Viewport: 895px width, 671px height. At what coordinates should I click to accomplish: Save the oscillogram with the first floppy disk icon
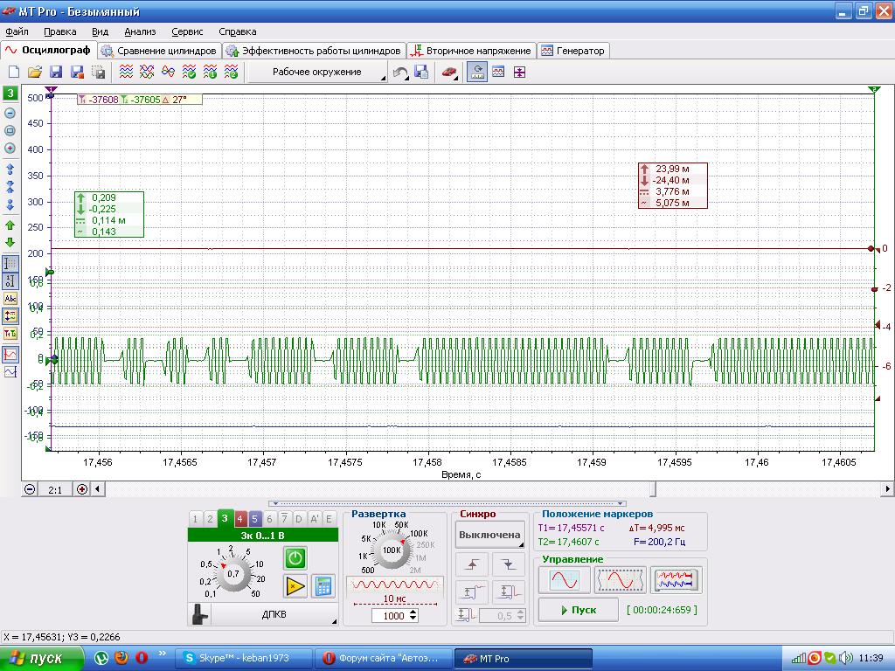(x=56, y=72)
